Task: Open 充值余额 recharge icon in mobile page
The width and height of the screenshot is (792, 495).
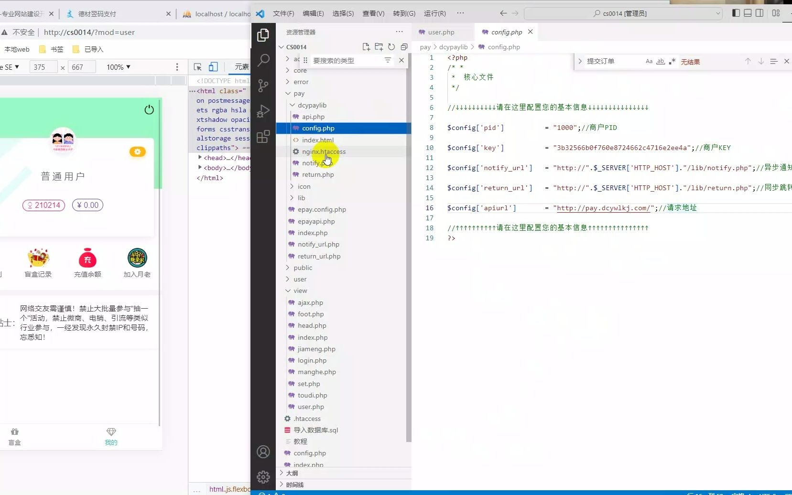Action: [x=87, y=263]
